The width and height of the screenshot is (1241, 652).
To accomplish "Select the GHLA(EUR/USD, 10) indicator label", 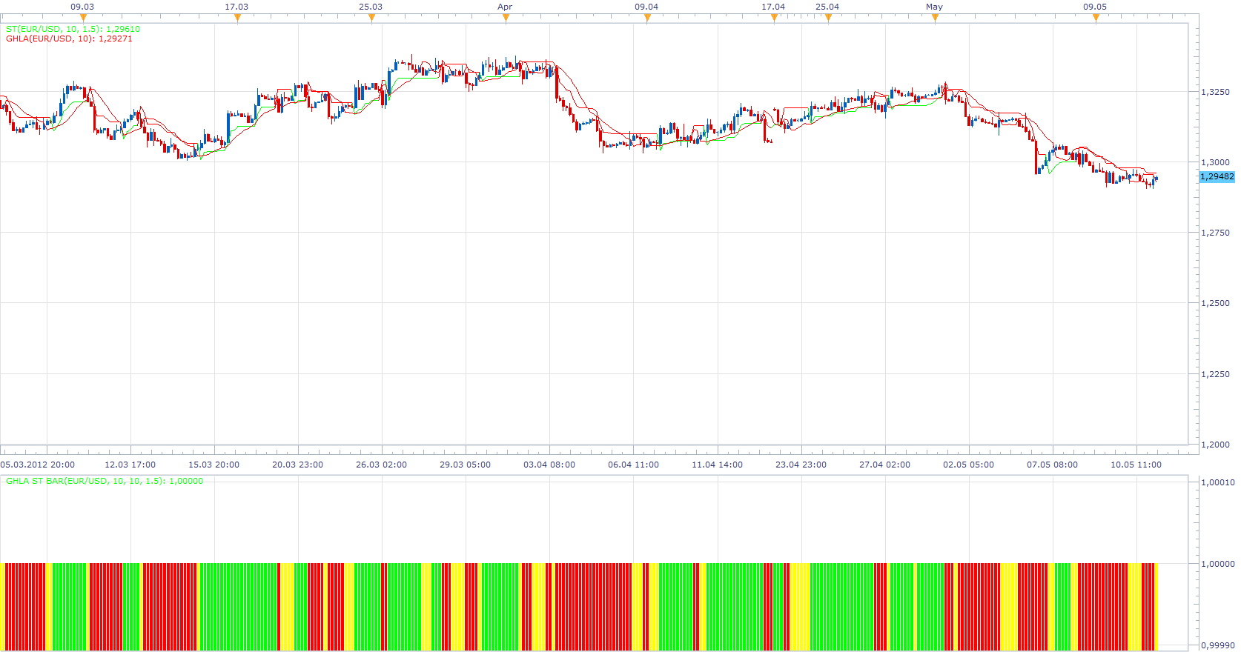I will (x=69, y=39).
